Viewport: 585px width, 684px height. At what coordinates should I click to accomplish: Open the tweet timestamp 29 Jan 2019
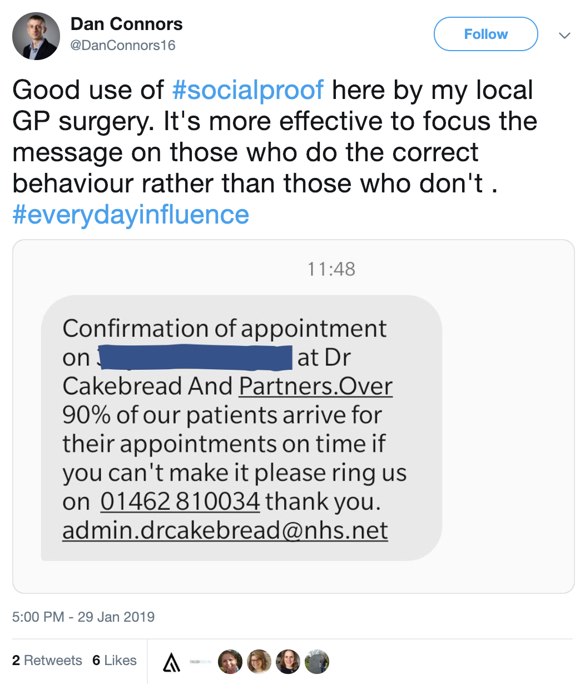coord(83,617)
